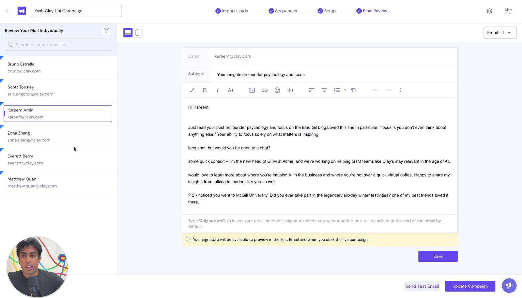Select lead Matthew Quan
Image resolution: width=522 pixels, height=298 pixels.
pyautogui.click(x=58, y=183)
